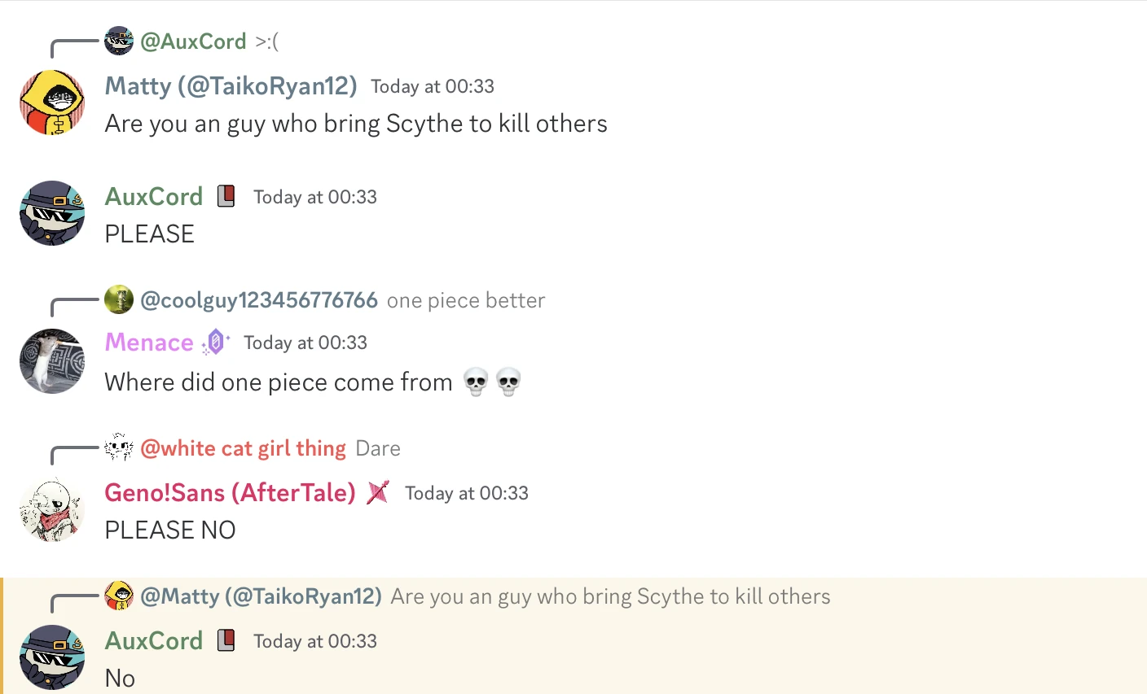Click Matty's hooded avatar

coord(52,102)
